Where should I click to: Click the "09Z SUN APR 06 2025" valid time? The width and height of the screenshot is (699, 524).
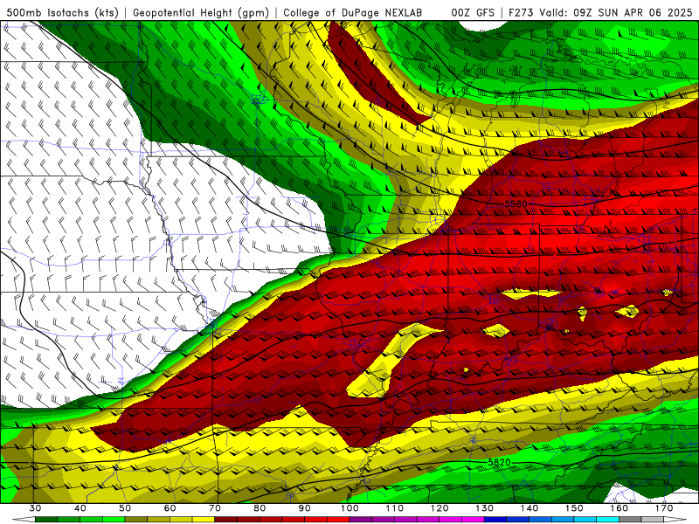tap(633, 13)
